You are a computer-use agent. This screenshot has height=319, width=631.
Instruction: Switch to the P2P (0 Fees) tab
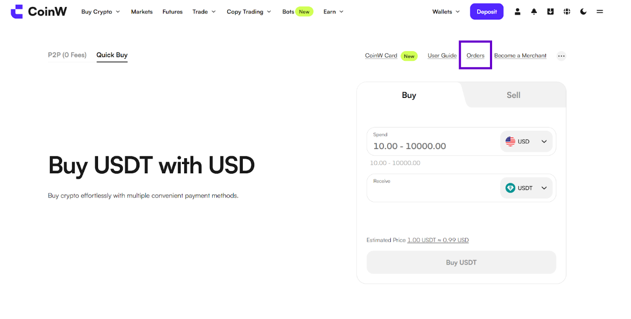click(67, 55)
